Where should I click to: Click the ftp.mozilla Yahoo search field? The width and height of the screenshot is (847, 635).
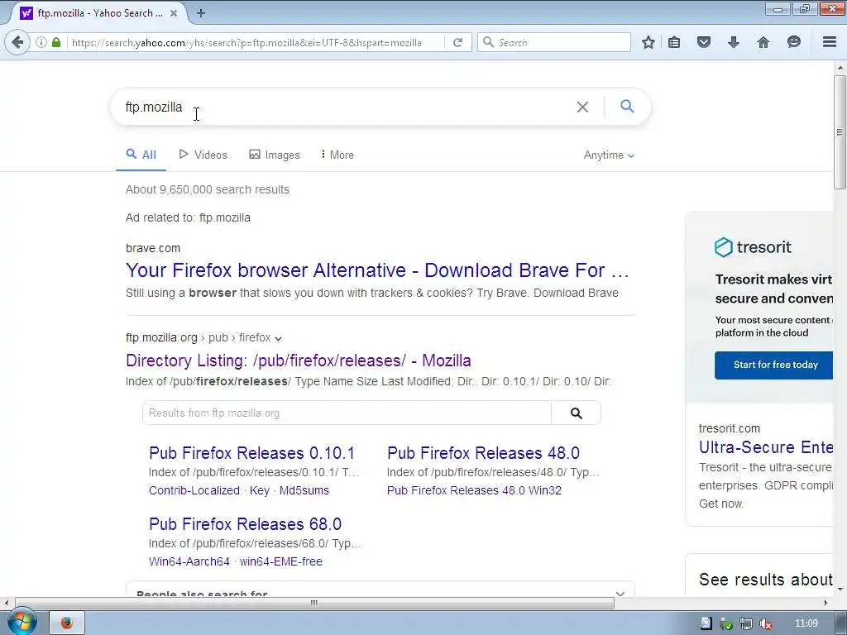[346, 107]
